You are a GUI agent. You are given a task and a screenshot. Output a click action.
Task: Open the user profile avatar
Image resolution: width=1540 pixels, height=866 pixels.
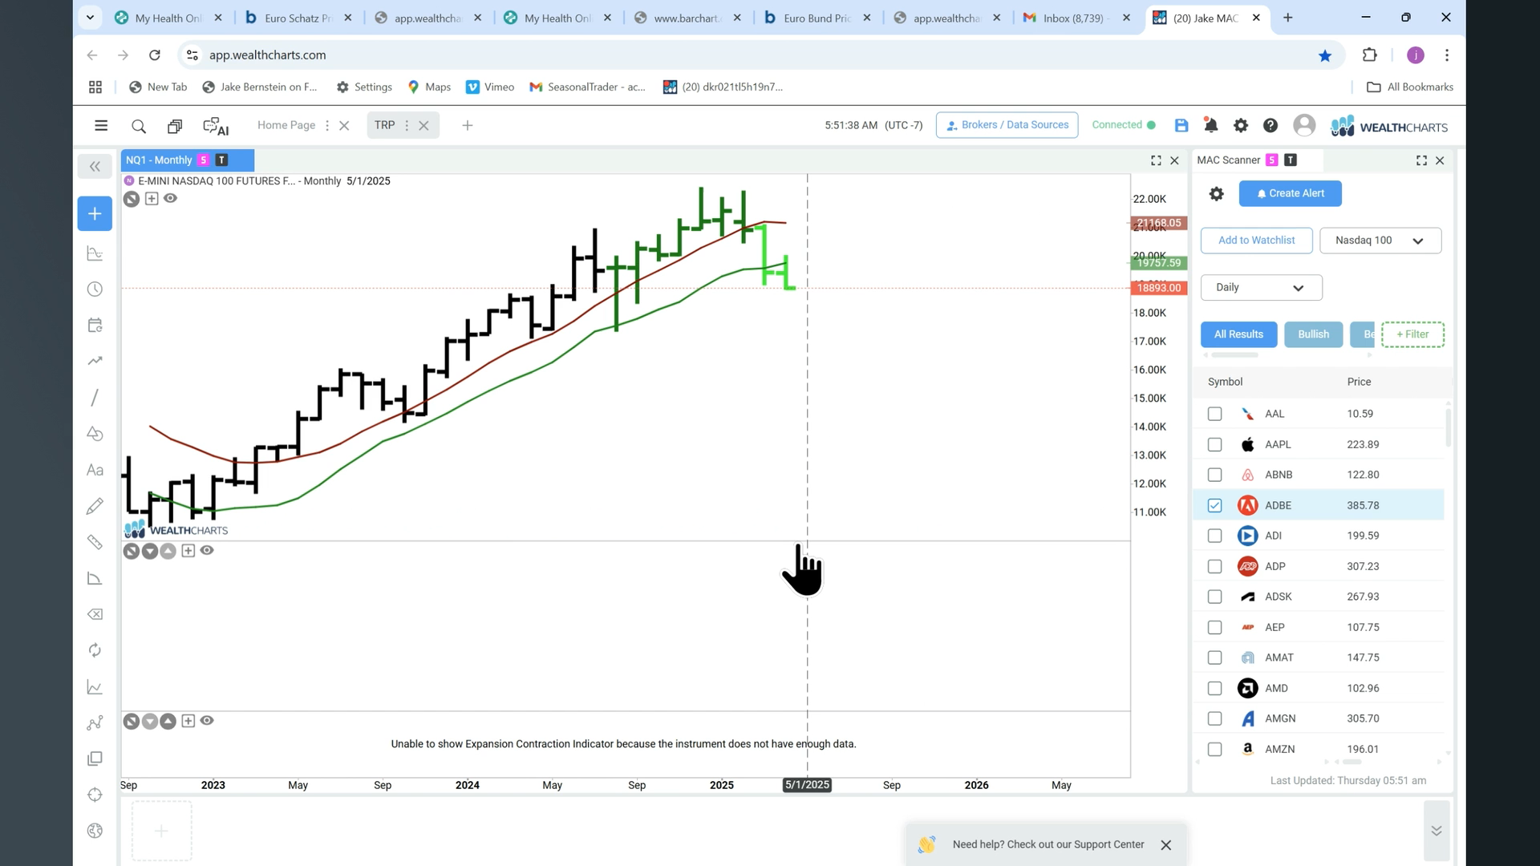click(x=1304, y=125)
